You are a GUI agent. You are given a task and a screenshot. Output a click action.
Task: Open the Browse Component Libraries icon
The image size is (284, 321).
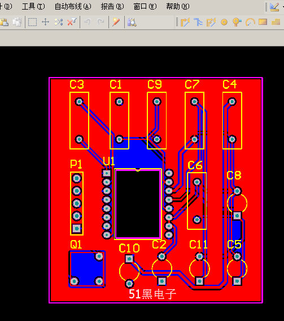132,22
